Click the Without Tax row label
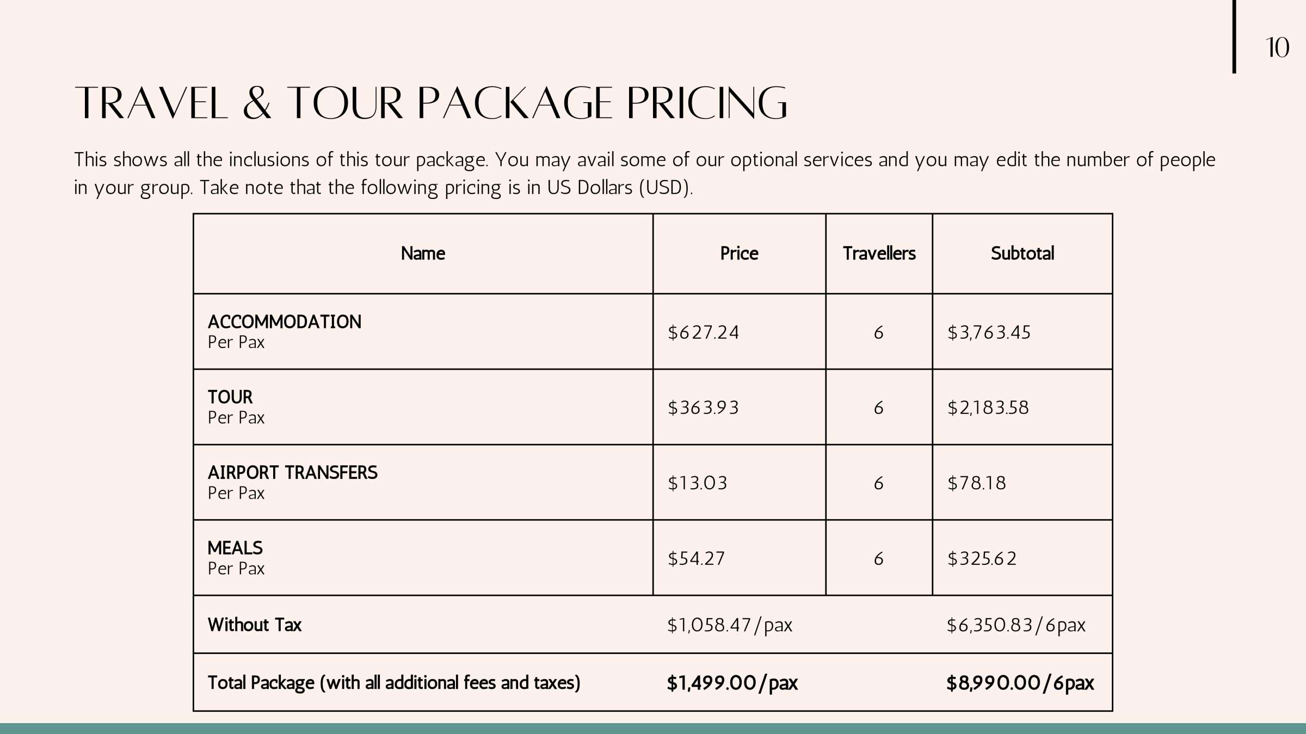 tap(255, 625)
